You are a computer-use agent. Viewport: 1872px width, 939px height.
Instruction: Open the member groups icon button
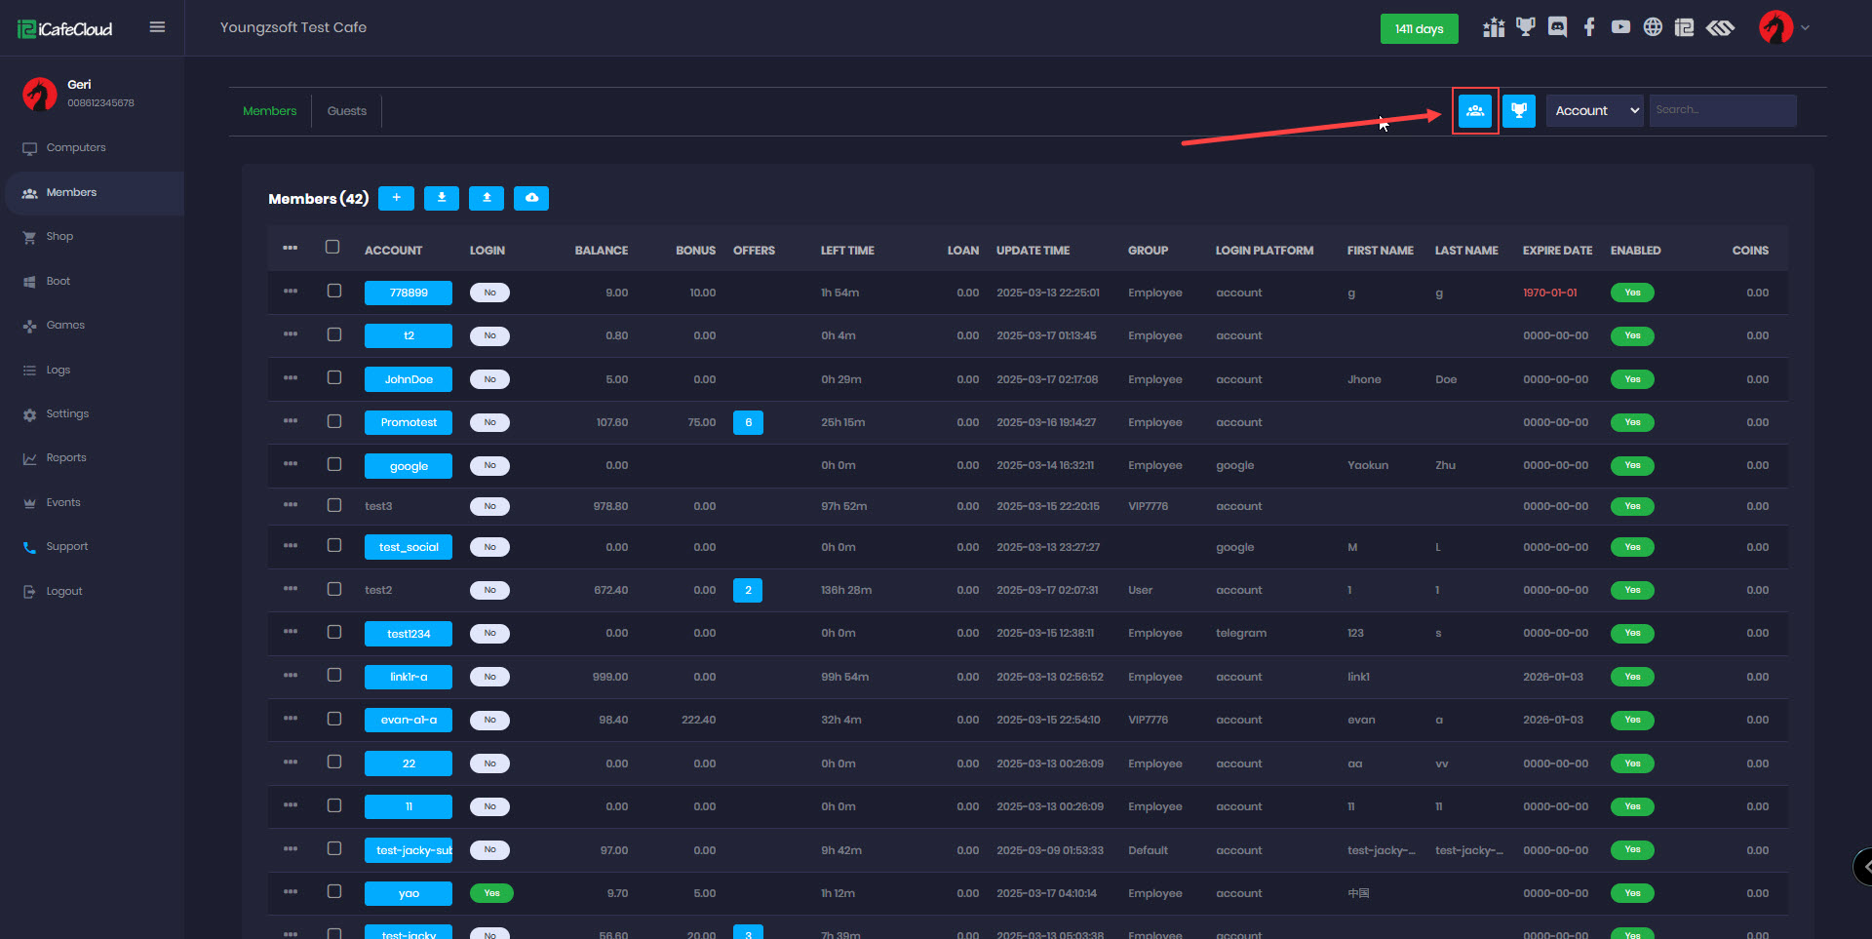point(1474,111)
